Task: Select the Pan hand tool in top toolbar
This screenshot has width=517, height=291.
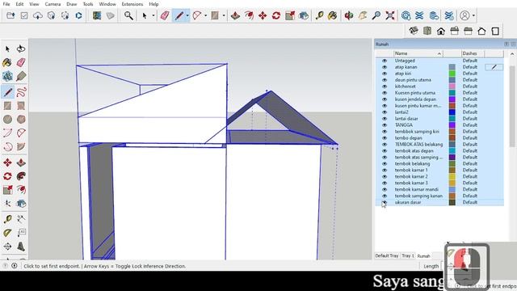Action: coord(363,15)
